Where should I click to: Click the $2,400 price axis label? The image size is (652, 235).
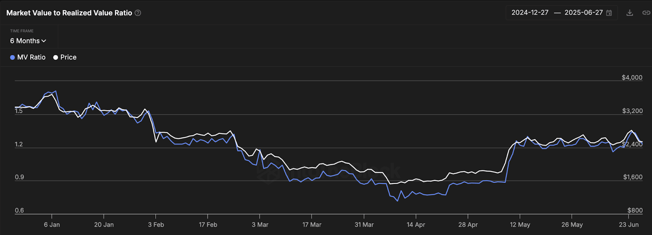[x=632, y=144]
